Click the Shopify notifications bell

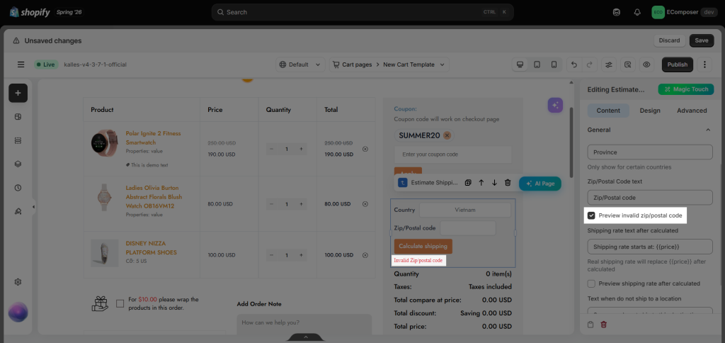point(637,13)
